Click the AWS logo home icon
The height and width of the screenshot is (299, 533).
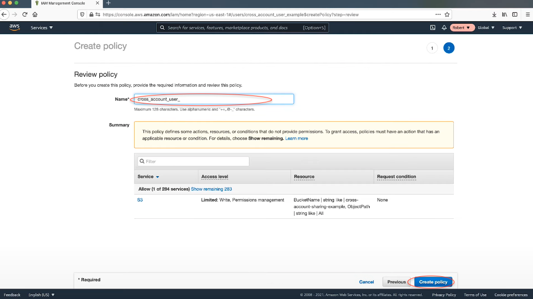click(14, 28)
